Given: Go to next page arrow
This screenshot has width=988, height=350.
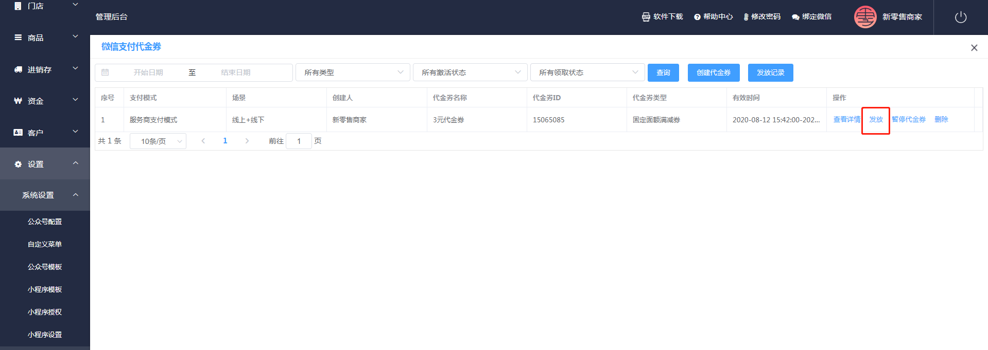Looking at the screenshot, I should tap(247, 141).
